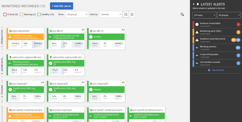This screenshot has height=122, width=242.
Task: Click the Blocking process pulse icon
Action: point(197,48)
